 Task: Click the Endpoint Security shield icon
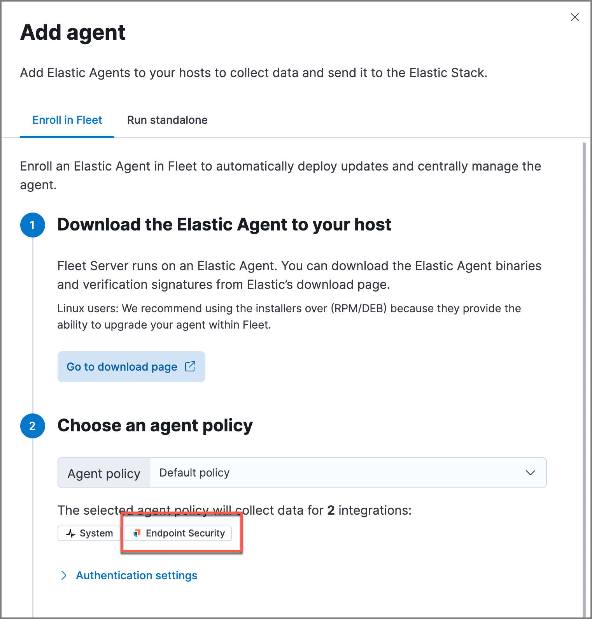click(137, 533)
